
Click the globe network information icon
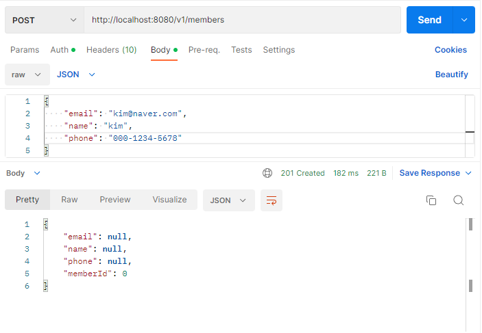pyautogui.click(x=267, y=173)
